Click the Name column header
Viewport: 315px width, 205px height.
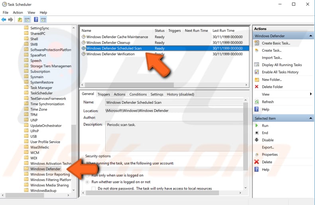[116, 31]
